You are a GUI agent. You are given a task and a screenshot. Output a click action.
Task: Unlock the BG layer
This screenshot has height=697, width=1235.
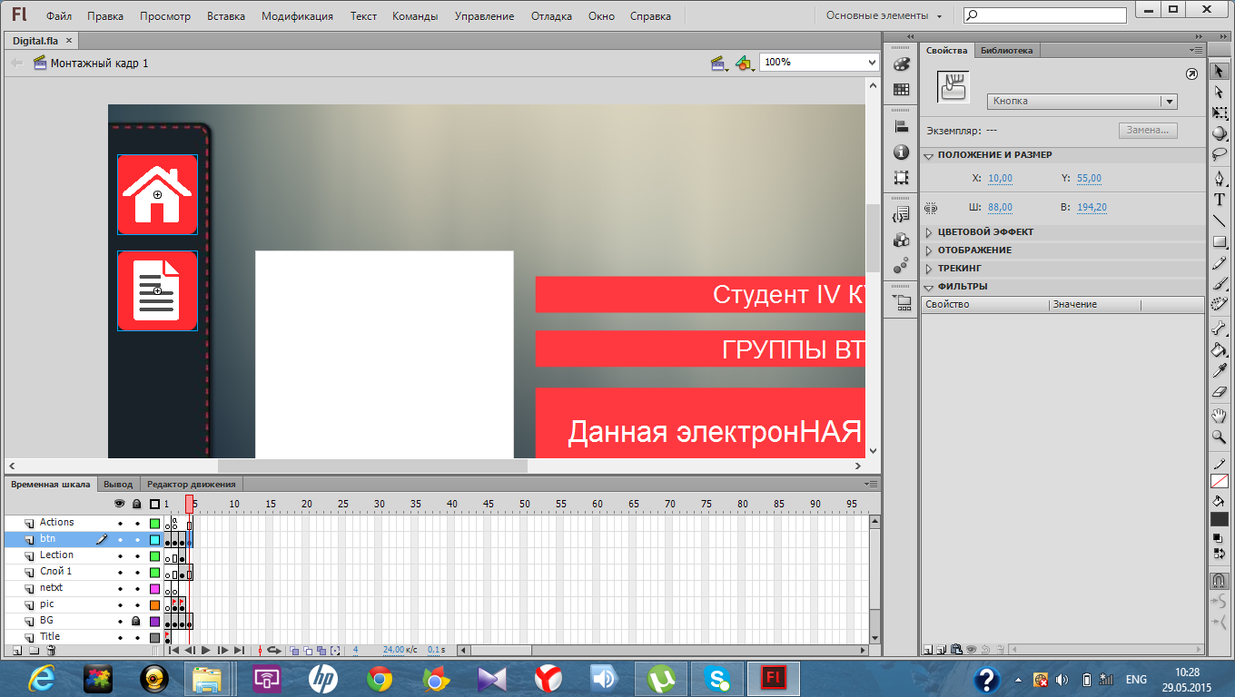pos(137,621)
